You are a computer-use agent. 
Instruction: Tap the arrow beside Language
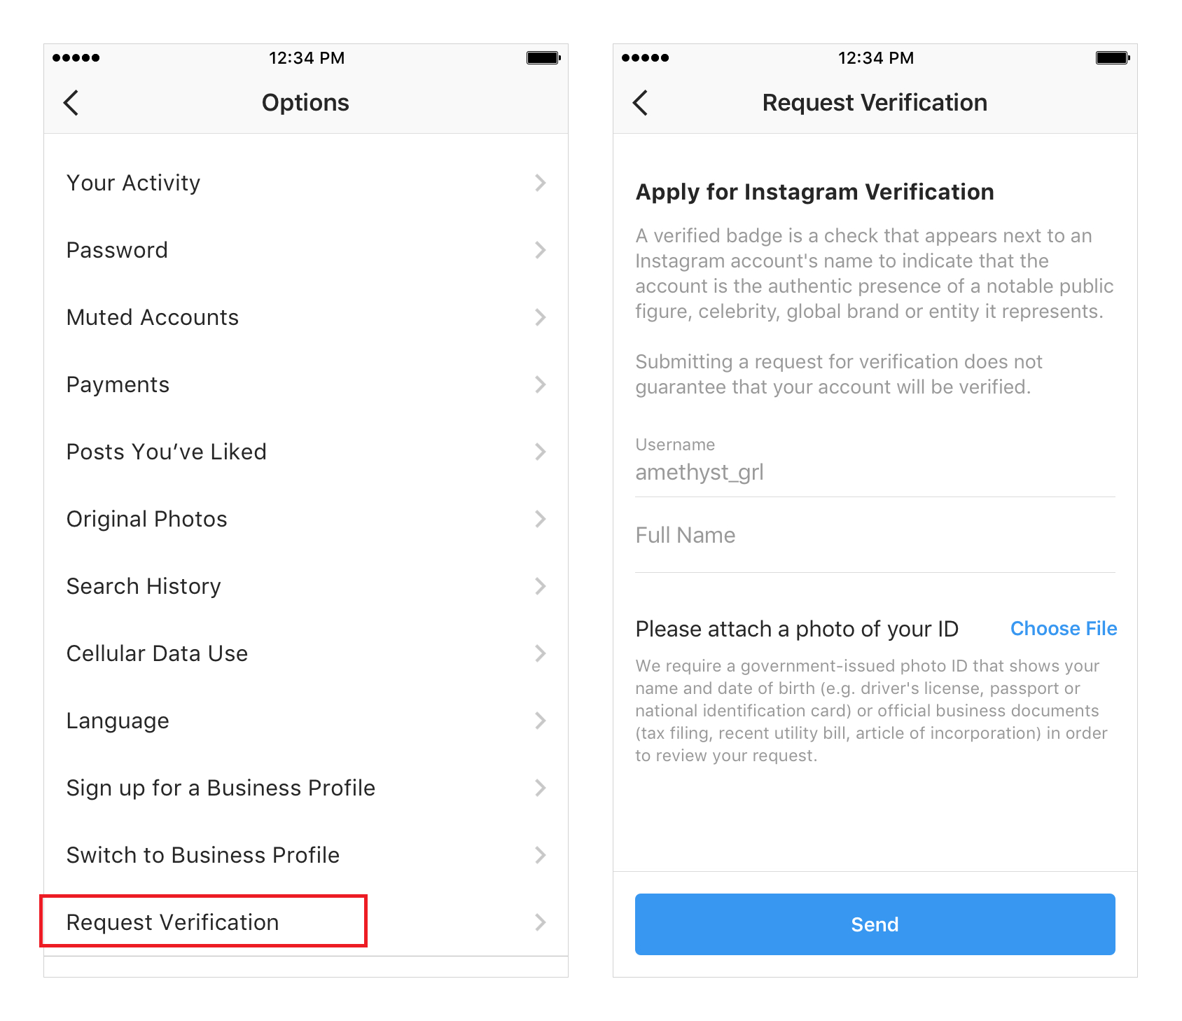540,721
